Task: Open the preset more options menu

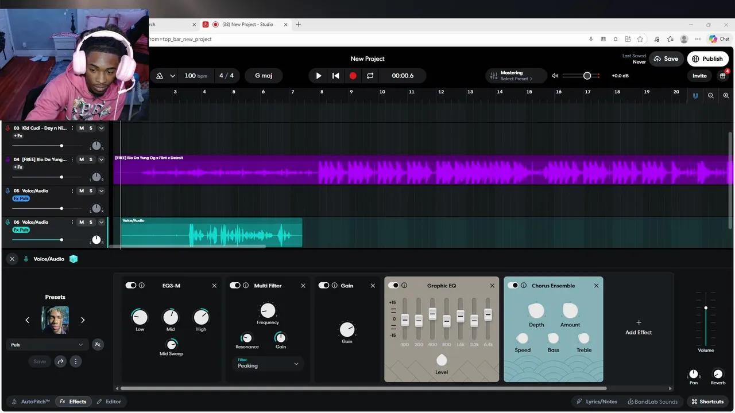Action: coord(75,361)
